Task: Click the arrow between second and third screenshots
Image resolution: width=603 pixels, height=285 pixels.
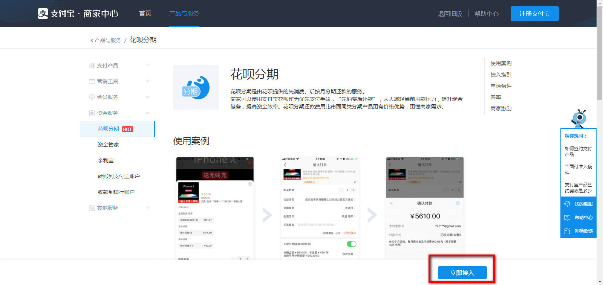Action: (x=372, y=215)
